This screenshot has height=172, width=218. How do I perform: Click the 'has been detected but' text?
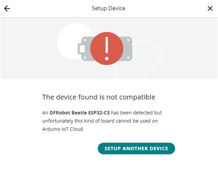tap(136, 113)
